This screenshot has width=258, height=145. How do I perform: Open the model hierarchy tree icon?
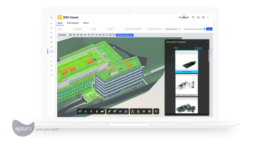pyautogui.click(x=132, y=111)
